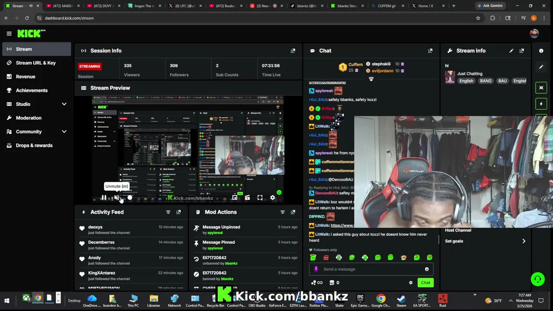Open Rust from the taskbar
Screen dimensions: 553x311
tap(442, 300)
